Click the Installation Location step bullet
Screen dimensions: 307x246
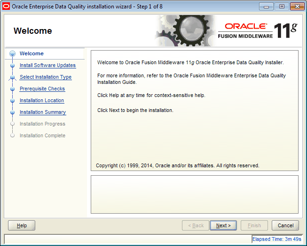tap(12, 101)
